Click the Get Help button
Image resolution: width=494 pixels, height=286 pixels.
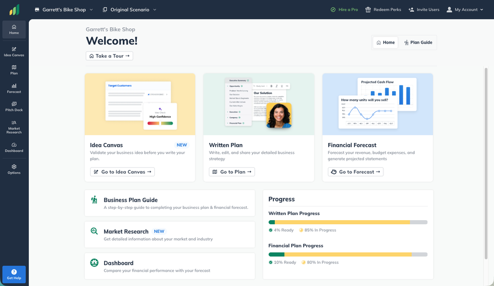14,274
